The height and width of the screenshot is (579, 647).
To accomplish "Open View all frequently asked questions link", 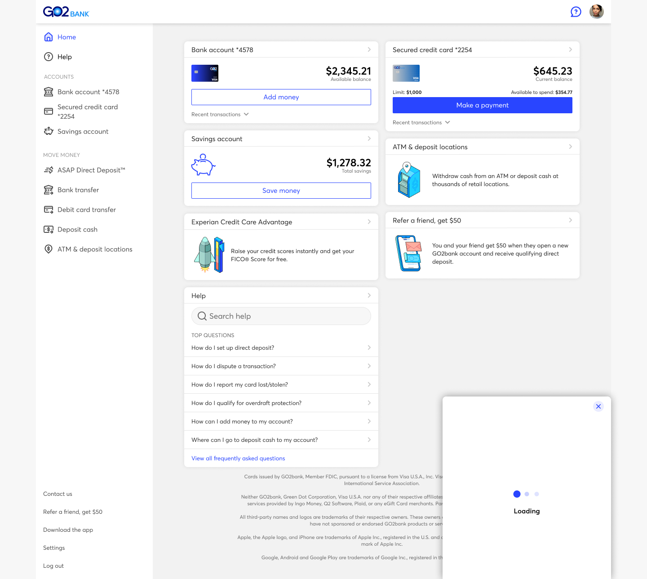I will click(x=238, y=459).
